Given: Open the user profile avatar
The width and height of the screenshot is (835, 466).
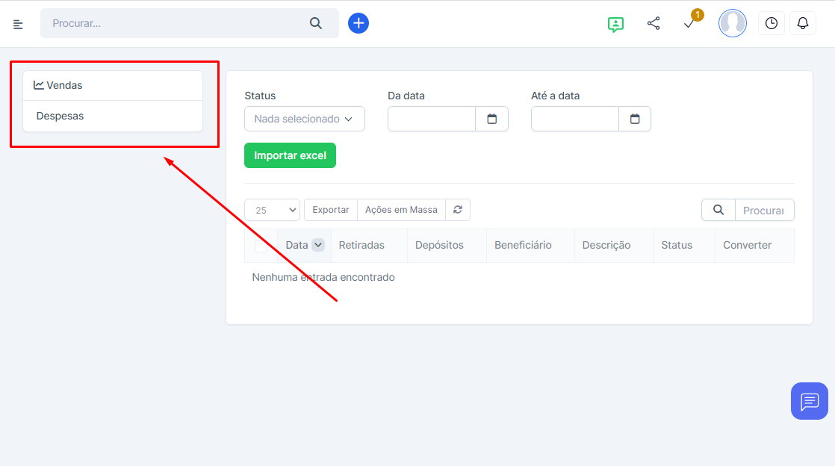Looking at the screenshot, I should coord(732,23).
